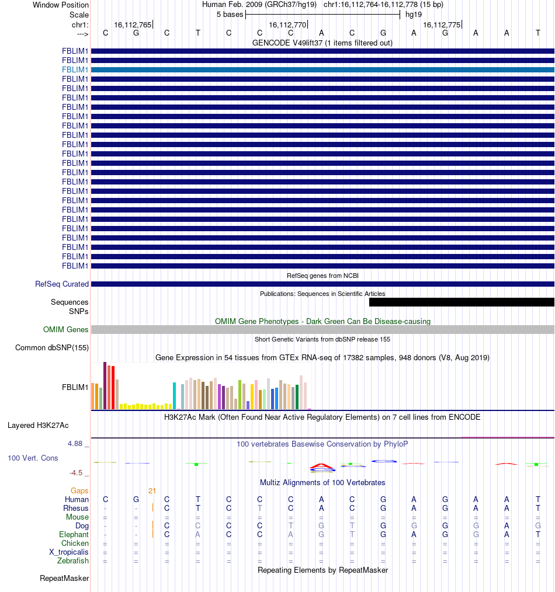The image size is (555, 592).
Task: Click the coordinate marker 16,112,765
Action: [x=133, y=25]
